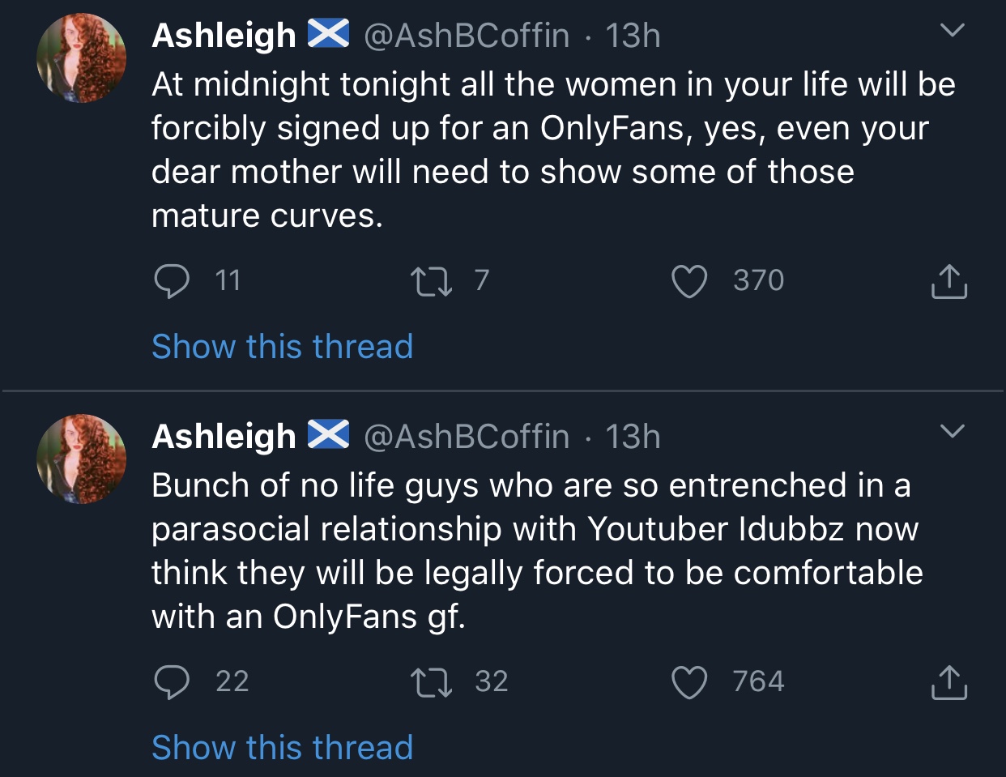This screenshot has width=1006, height=777.
Task: Open the @AshBCoffin handle in first tweet
Action: pyautogui.click(x=467, y=36)
